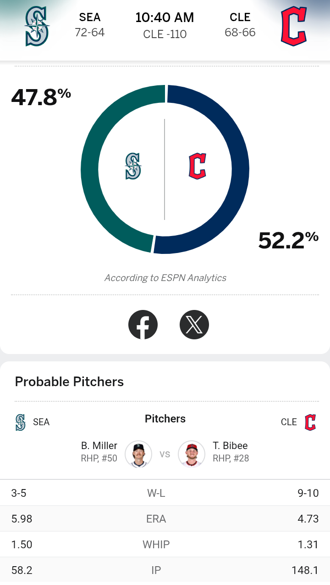
Task: Open T. Bibee's player profile link
Action: 231,446
